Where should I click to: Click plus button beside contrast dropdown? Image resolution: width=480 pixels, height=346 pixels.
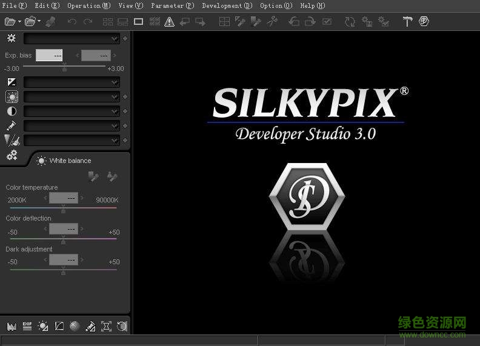point(125,111)
